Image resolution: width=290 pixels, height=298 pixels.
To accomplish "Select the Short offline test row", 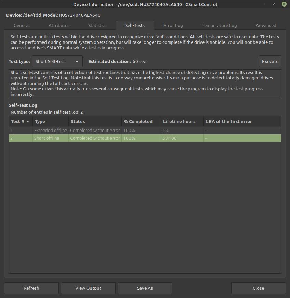I will [145, 138].
